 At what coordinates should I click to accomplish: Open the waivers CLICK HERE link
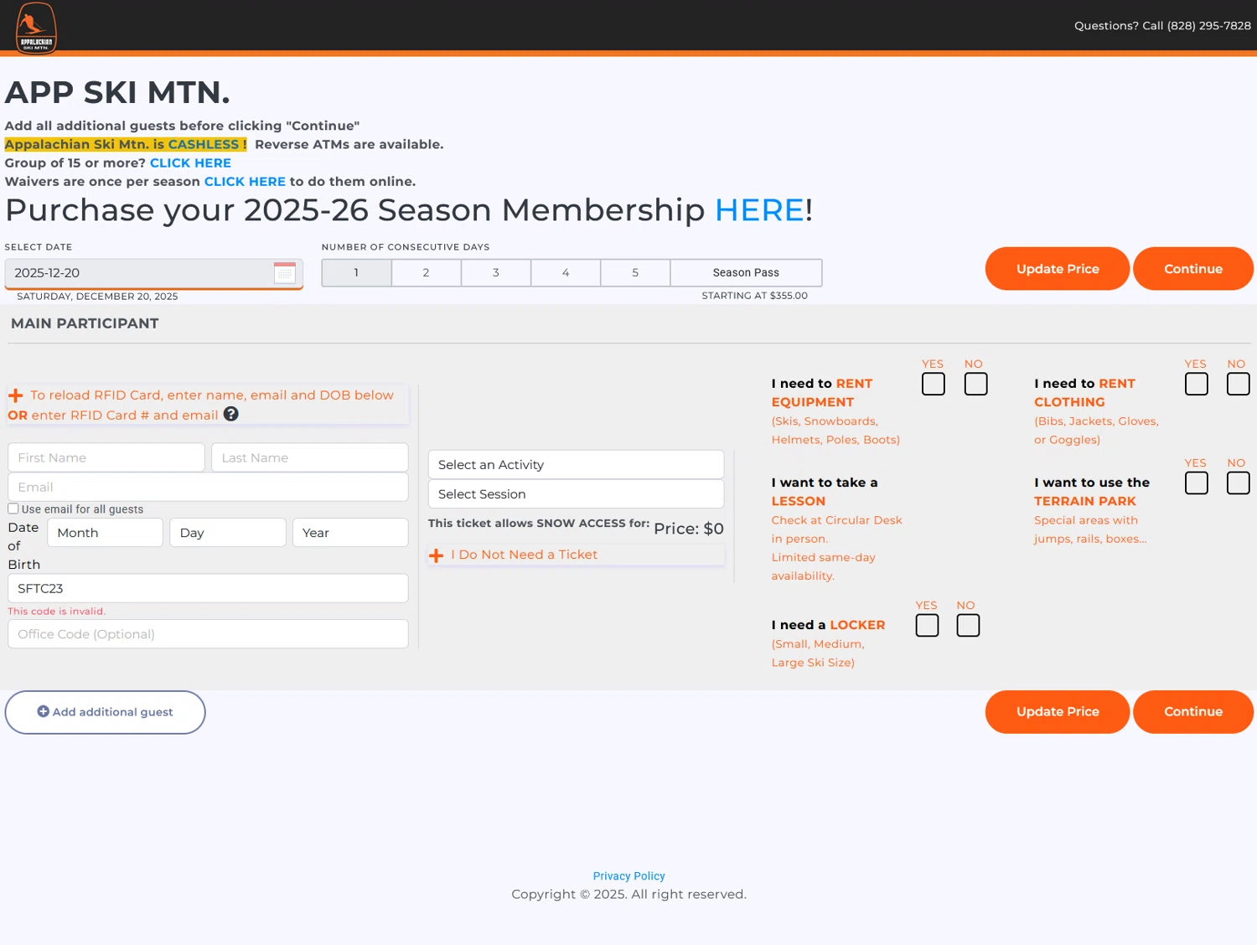pos(245,181)
